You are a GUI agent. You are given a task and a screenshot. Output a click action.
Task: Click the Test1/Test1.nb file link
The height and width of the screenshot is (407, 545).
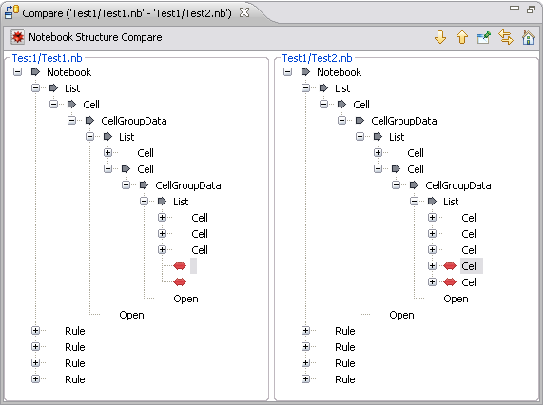point(48,58)
